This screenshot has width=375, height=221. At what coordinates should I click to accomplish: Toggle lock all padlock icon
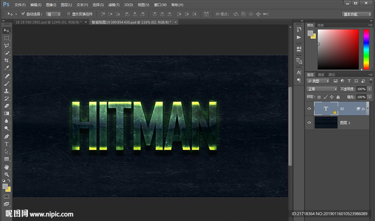tap(338, 97)
